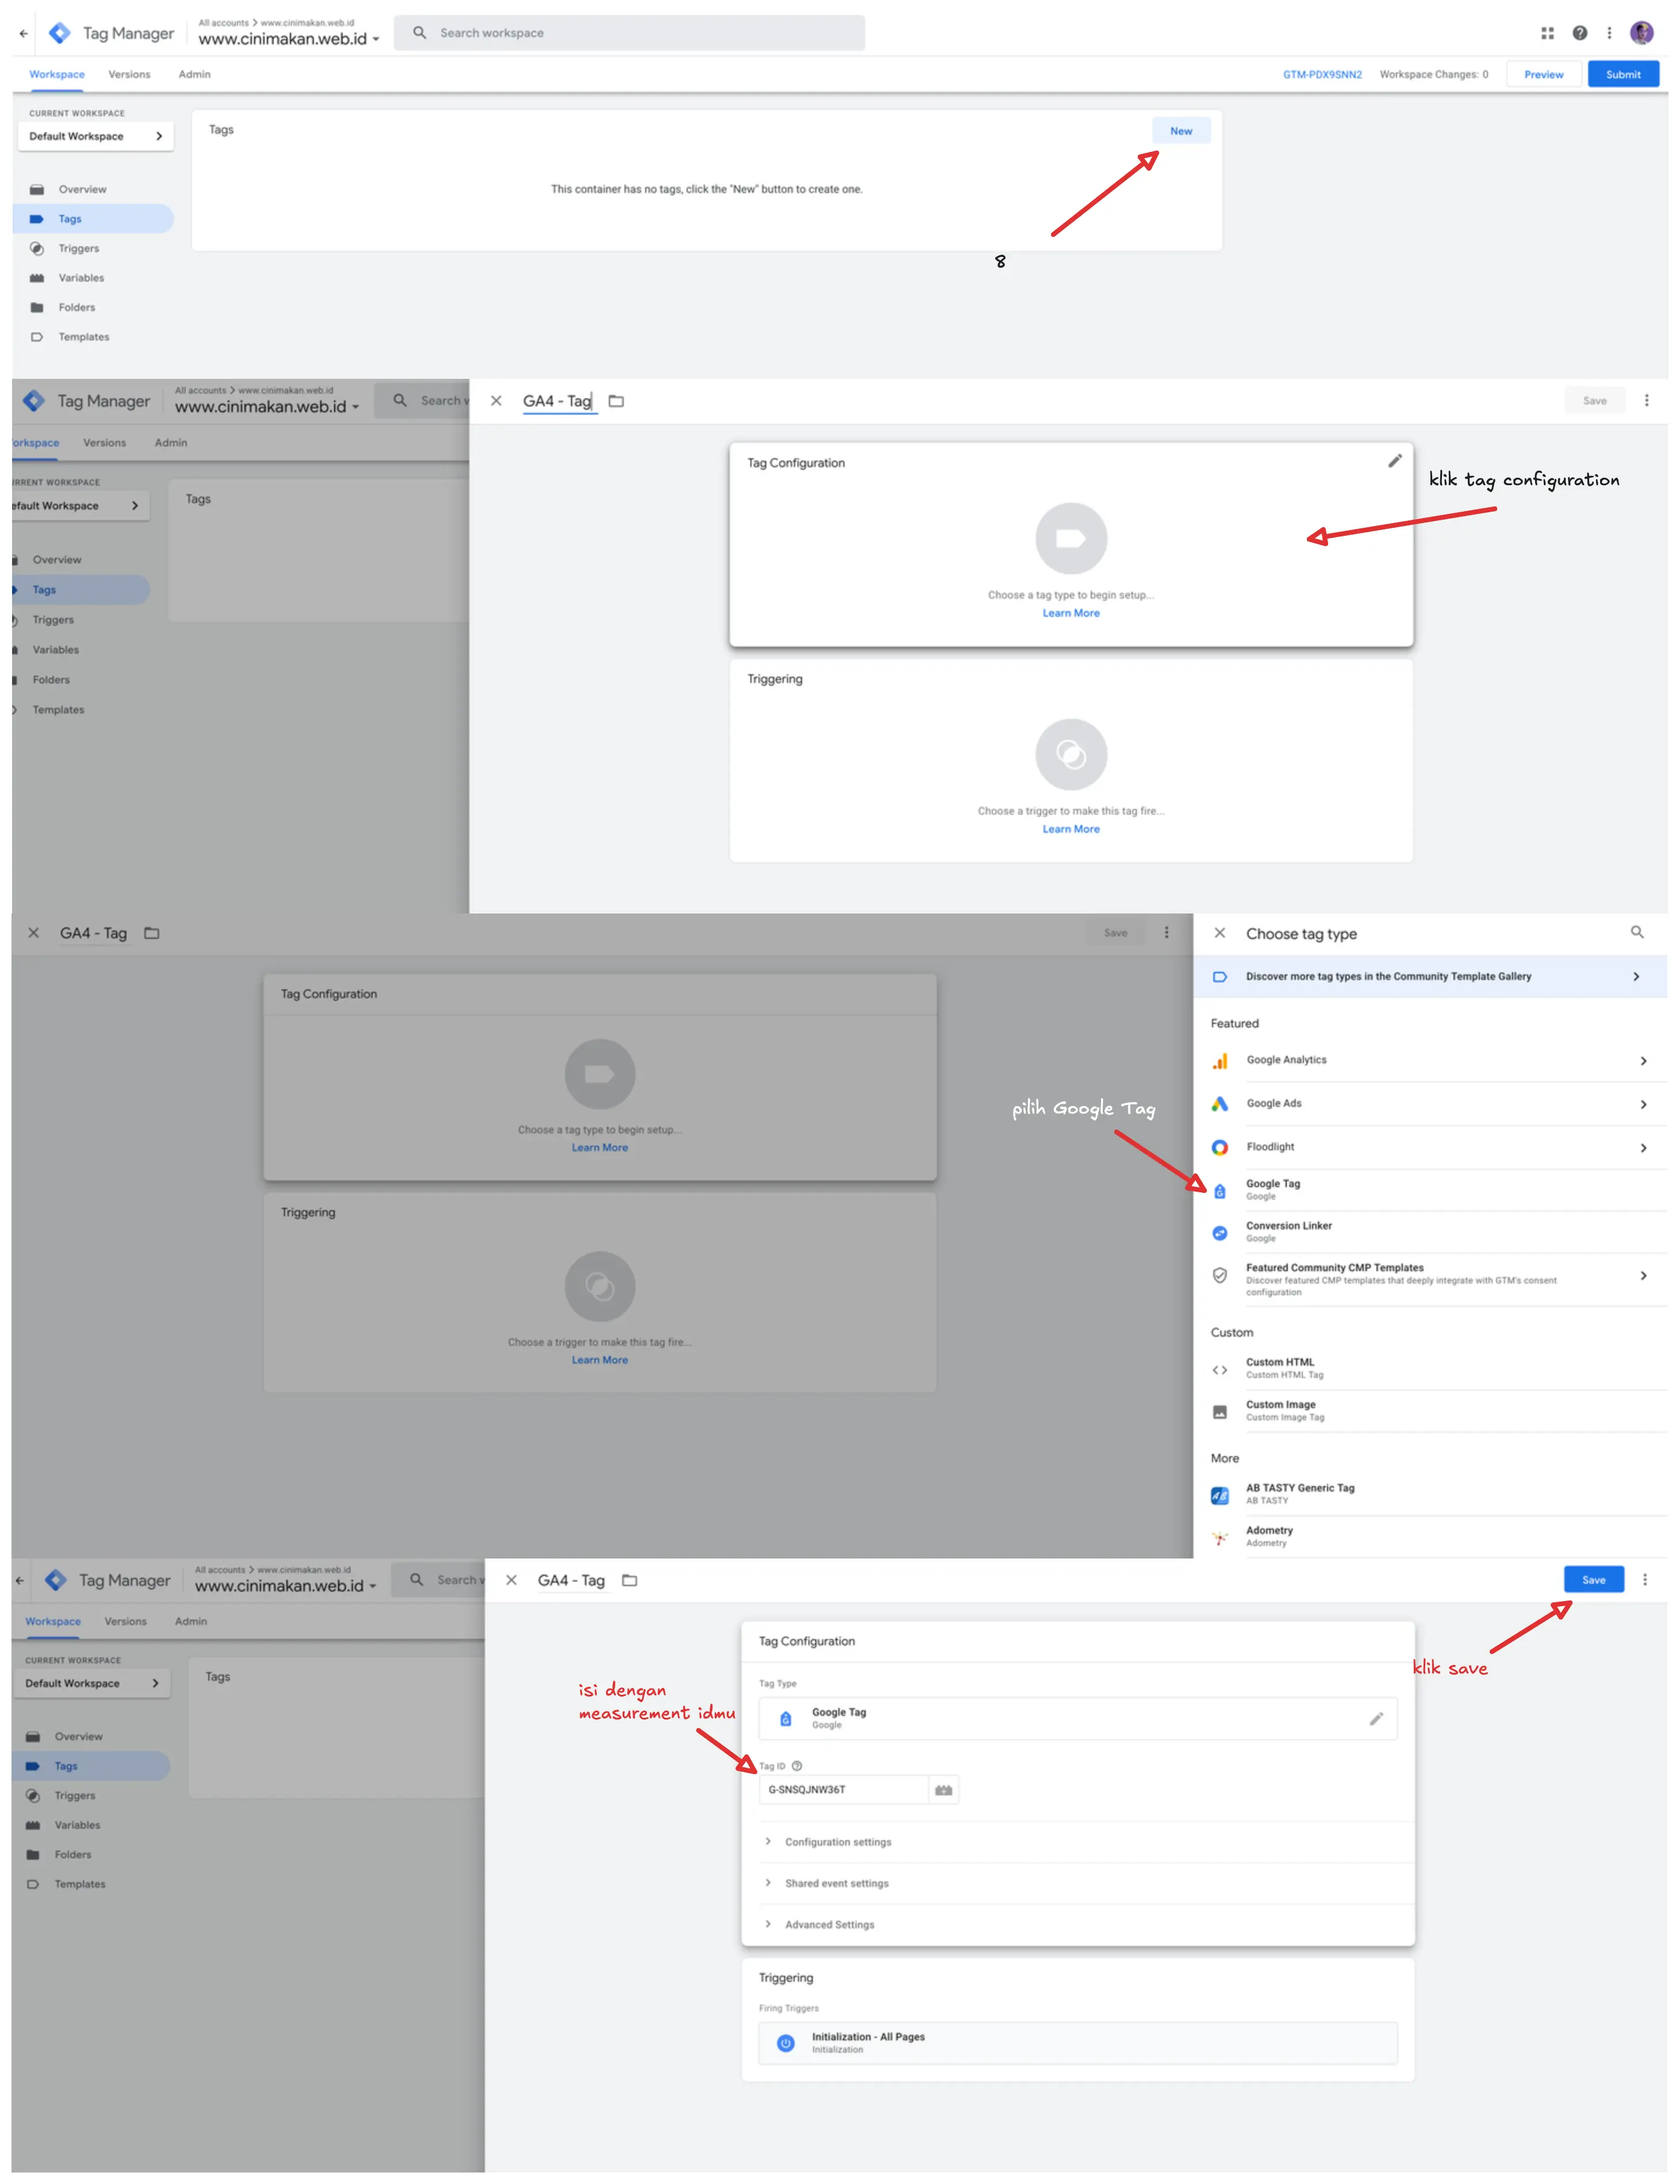The width and height of the screenshot is (1680, 2184).
Task: Click the Workspace Changes: 0 text
Action: (x=1433, y=74)
